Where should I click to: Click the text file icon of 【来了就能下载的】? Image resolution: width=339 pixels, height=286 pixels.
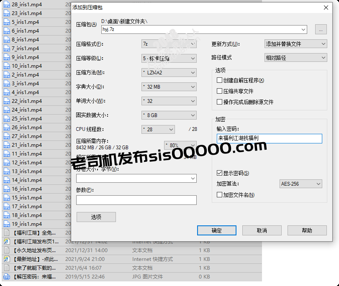pyautogui.click(x=6, y=268)
